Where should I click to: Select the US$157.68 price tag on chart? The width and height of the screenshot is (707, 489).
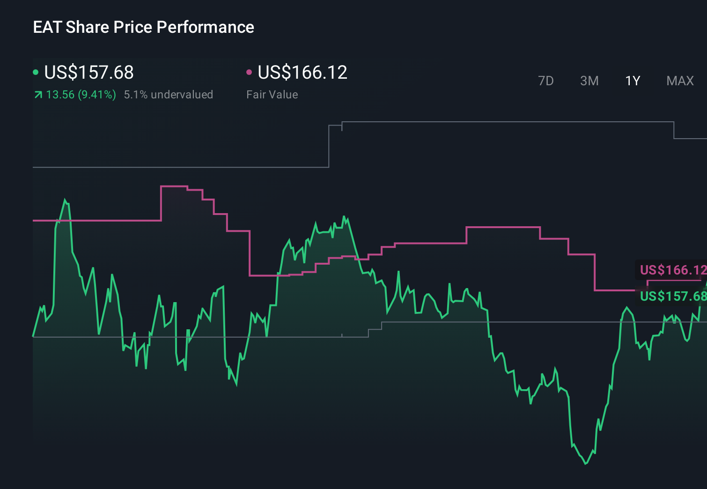point(672,296)
